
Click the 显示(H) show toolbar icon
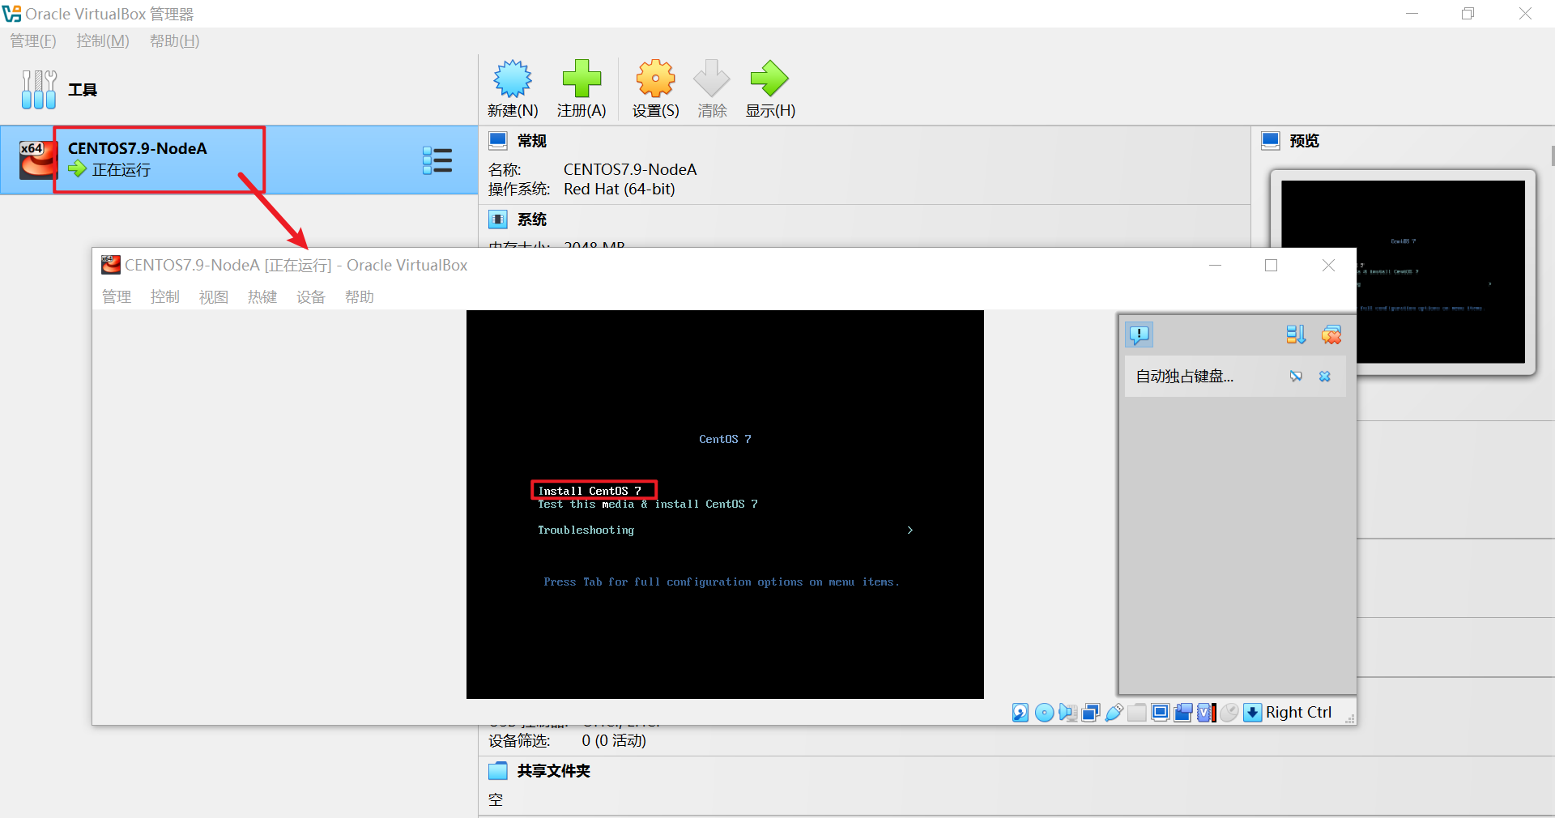(x=770, y=88)
